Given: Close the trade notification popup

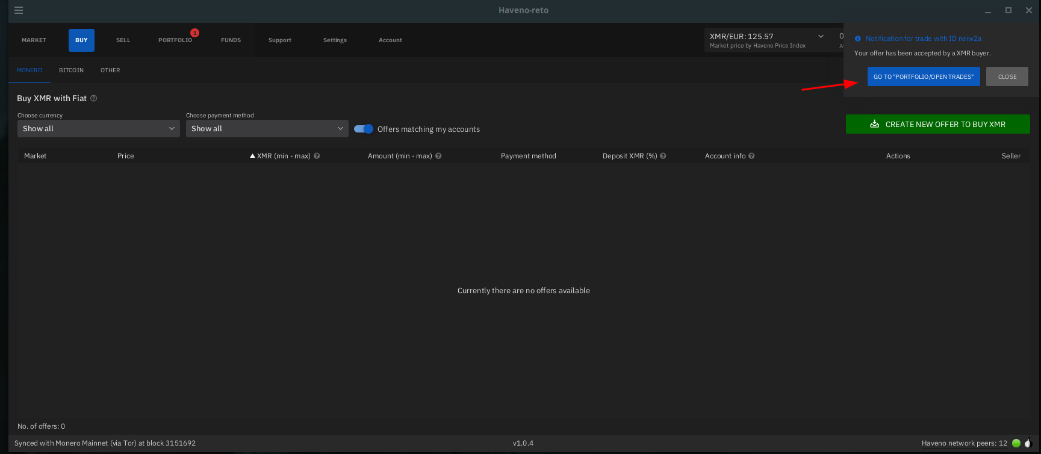Looking at the screenshot, I should click(x=1007, y=76).
